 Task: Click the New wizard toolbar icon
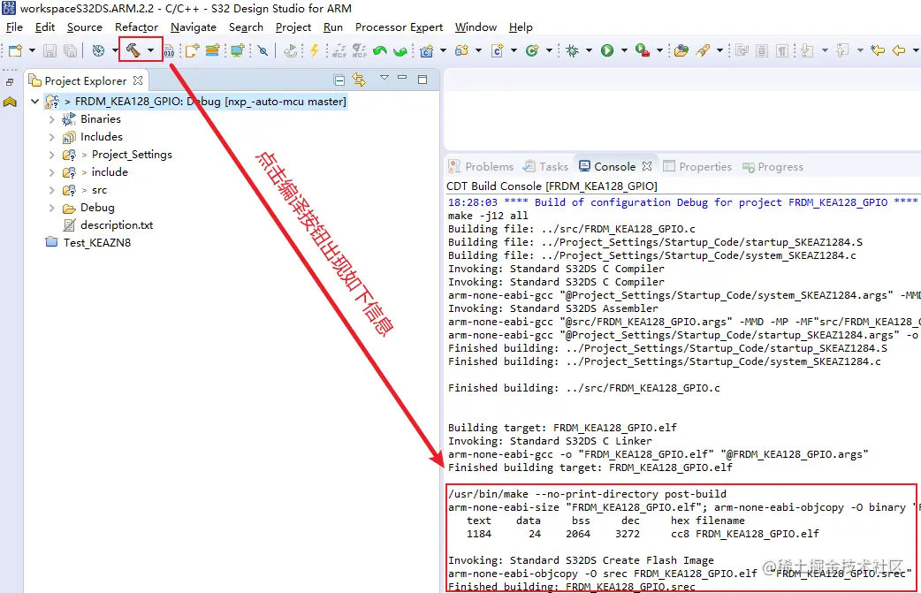(x=15, y=50)
